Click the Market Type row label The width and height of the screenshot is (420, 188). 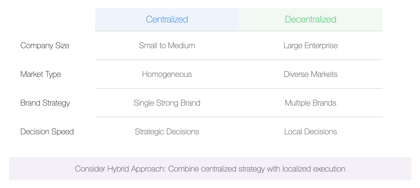tap(41, 74)
